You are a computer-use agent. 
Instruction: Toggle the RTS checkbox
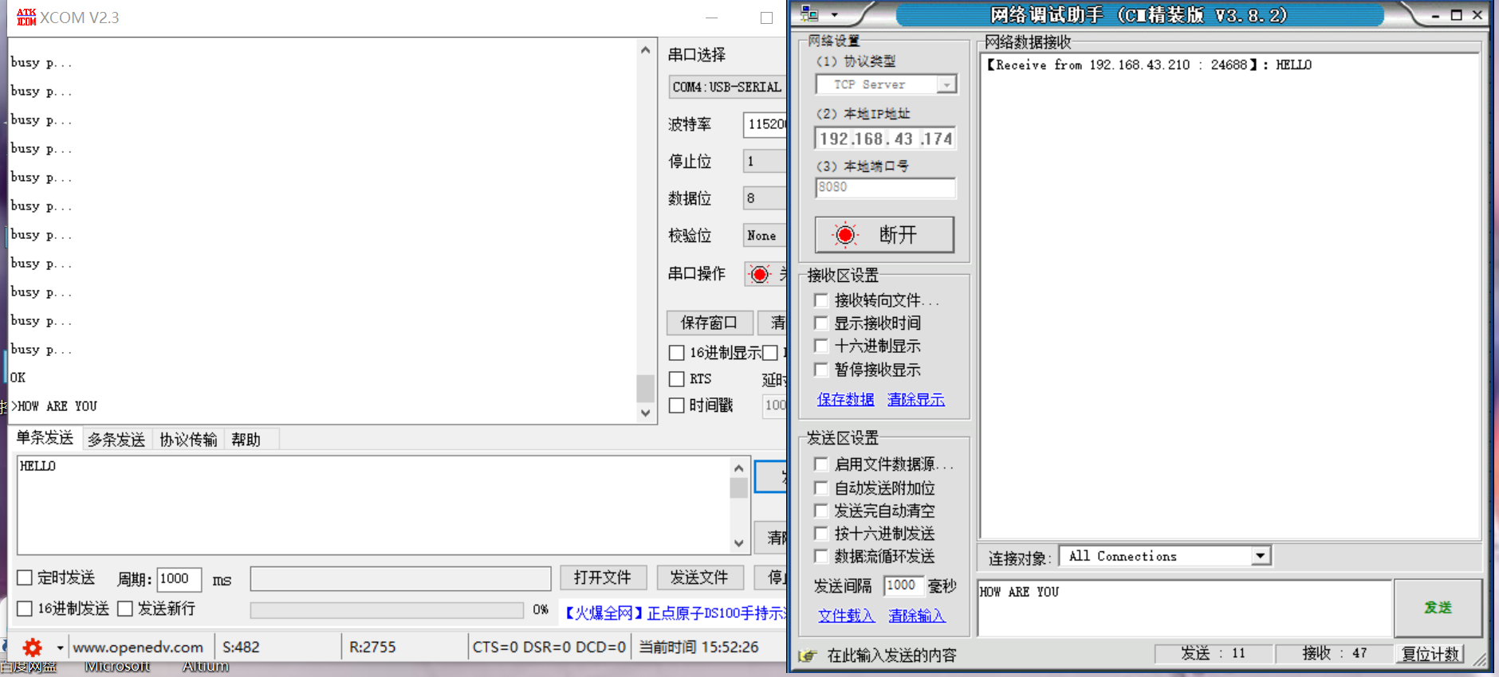(x=676, y=379)
